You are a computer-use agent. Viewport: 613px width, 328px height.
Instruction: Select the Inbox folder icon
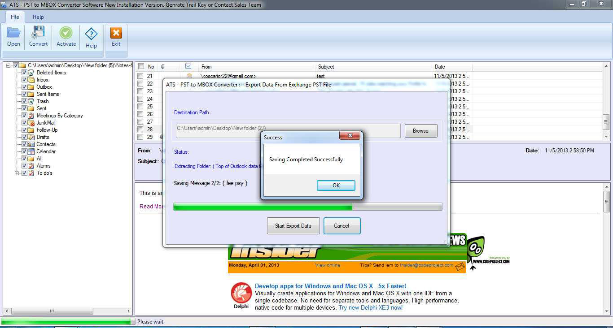point(31,80)
